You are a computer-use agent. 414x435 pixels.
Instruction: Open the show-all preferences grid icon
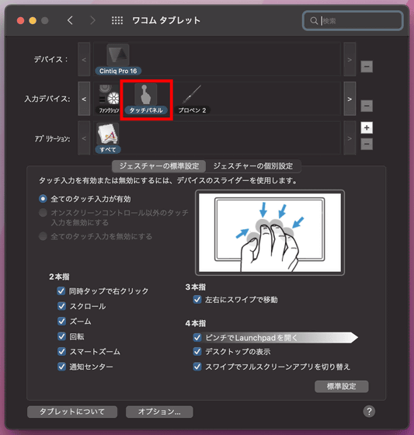click(x=117, y=20)
